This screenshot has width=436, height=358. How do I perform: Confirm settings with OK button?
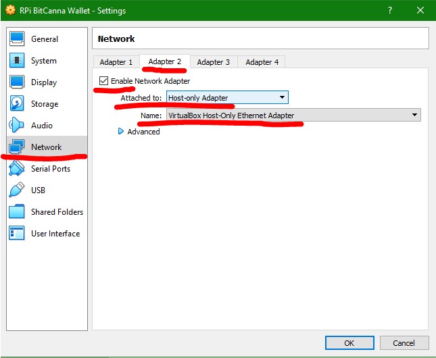349,343
